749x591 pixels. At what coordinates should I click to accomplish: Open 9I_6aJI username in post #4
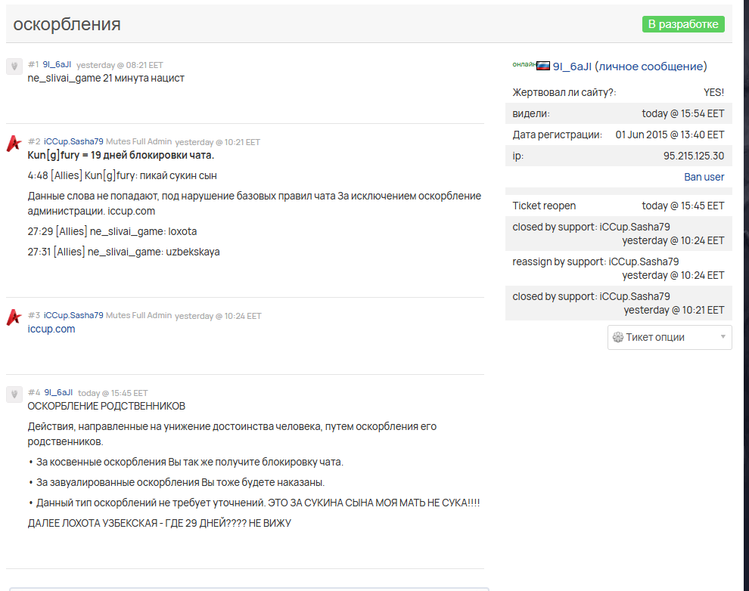(x=58, y=392)
